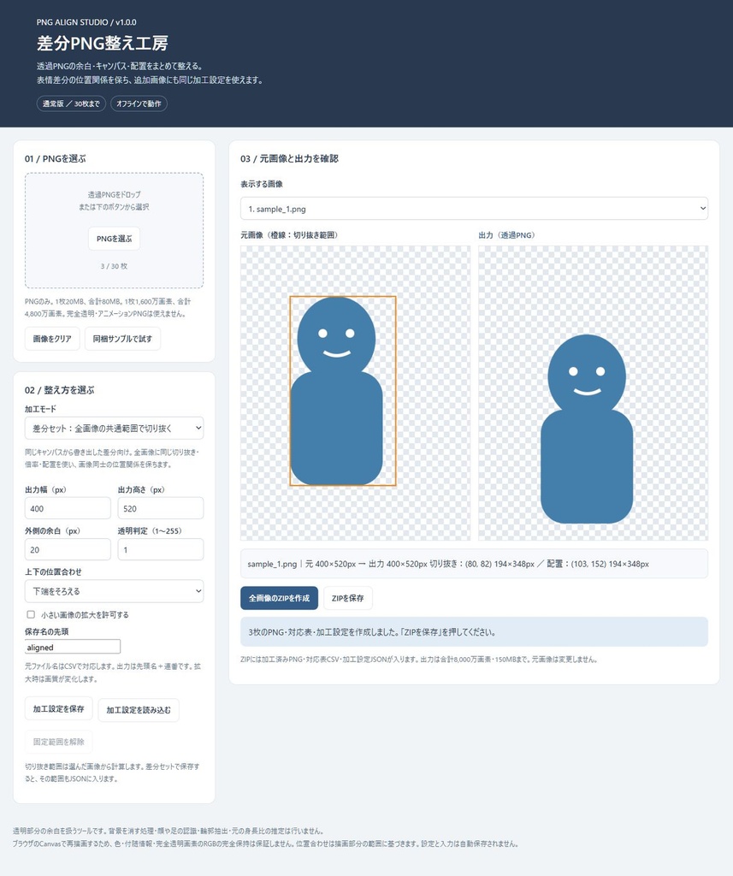Click the PNGを選ぶ button
The image size is (733, 876).
click(x=114, y=239)
